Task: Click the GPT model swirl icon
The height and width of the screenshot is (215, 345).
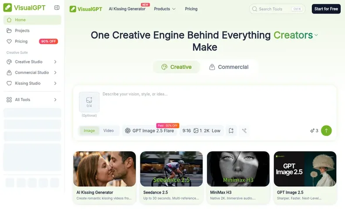Action: [128, 131]
